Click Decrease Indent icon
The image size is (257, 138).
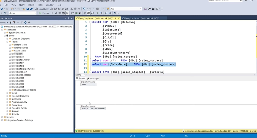click(x=106, y=13)
